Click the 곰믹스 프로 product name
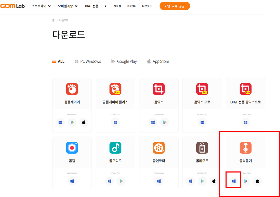Image resolution: width=280 pixels, height=197 pixels. [202, 102]
